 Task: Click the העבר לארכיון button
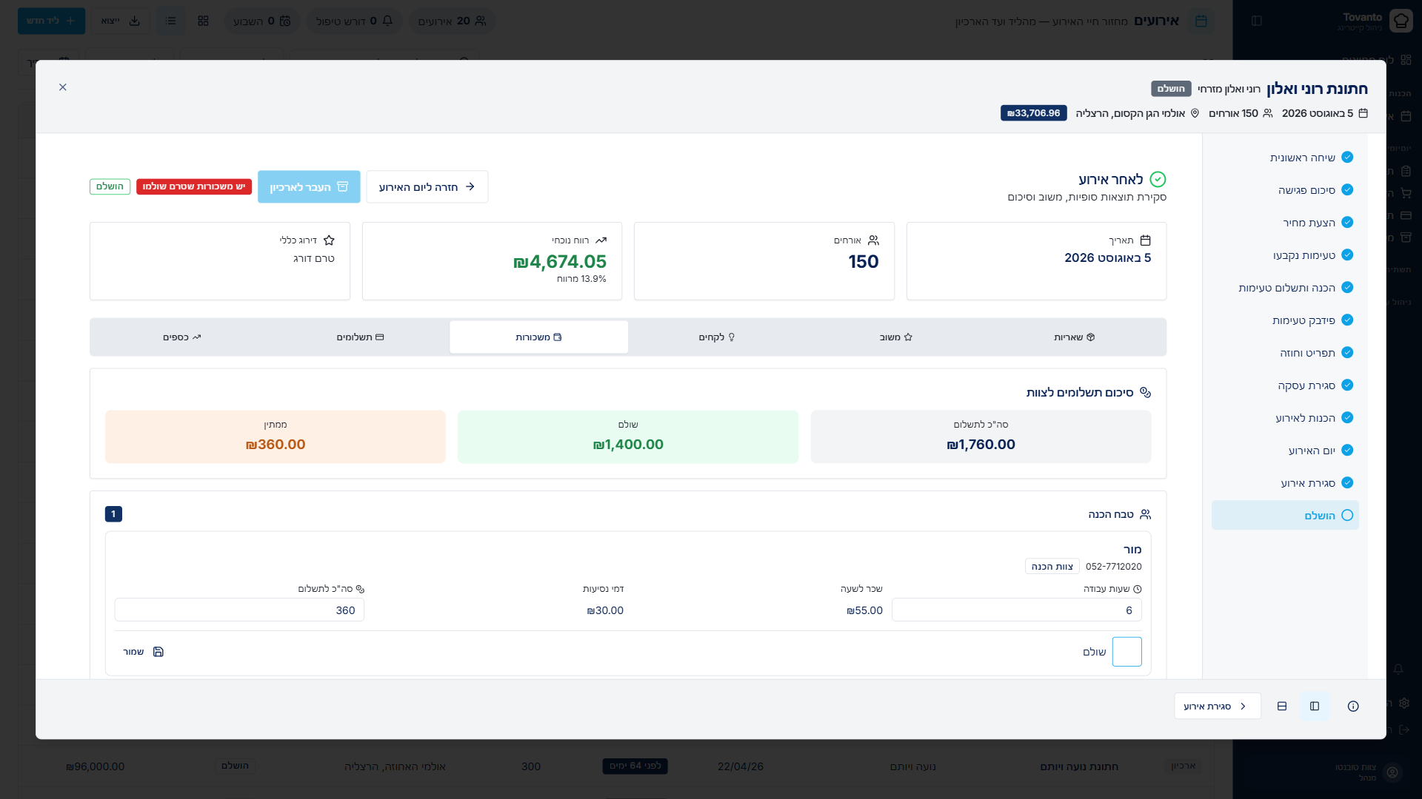[x=309, y=187]
